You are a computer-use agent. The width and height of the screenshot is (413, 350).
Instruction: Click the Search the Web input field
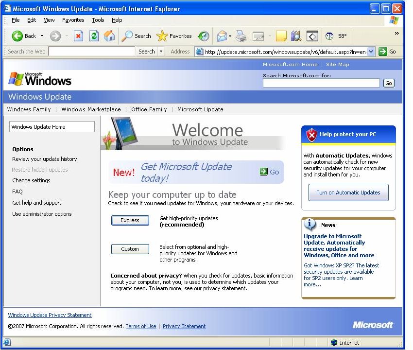(92, 52)
